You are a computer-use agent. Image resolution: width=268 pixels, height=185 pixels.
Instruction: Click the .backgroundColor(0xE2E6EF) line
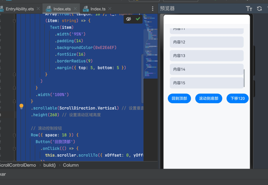click(x=86, y=47)
